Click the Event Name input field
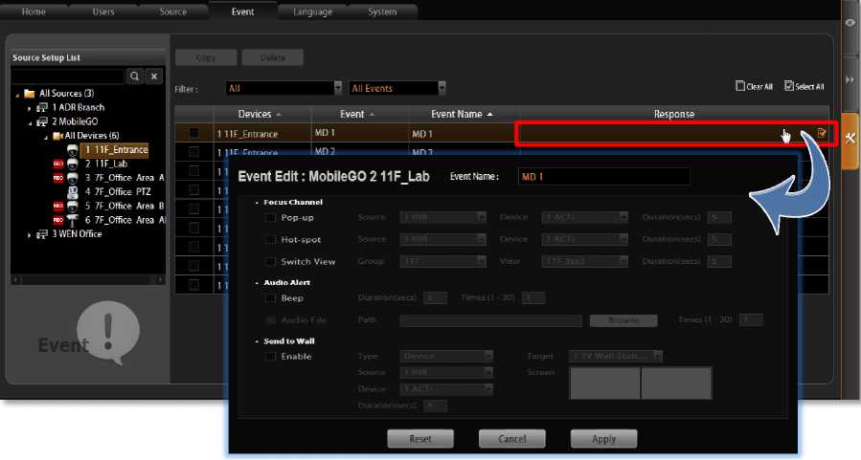 602,177
